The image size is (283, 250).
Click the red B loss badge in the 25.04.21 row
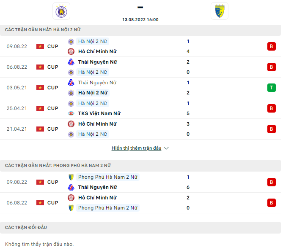[271, 108]
